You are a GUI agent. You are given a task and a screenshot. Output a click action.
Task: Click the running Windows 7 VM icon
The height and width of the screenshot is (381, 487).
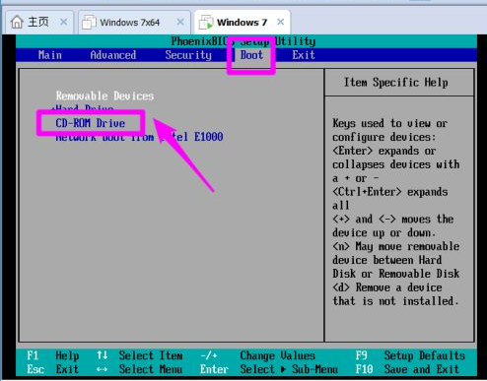pyautogui.click(x=206, y=23)
